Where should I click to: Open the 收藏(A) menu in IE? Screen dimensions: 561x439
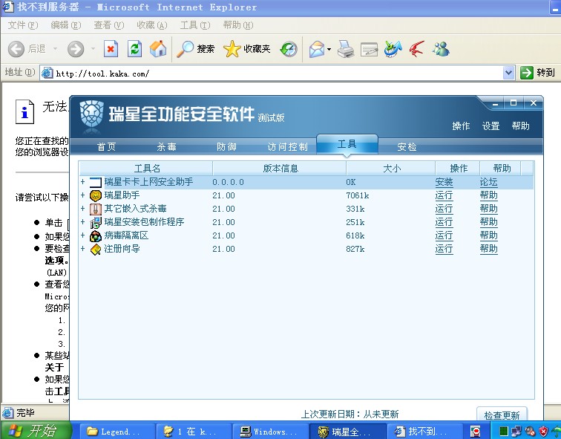point(152,25)
